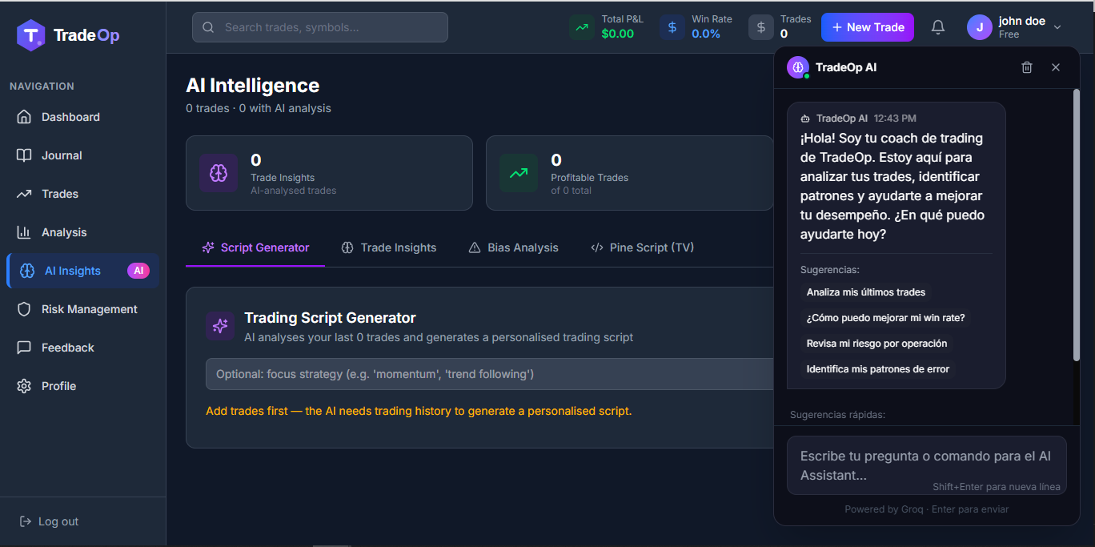This screenshot has height=547, width=1095.
Task: Click the 12:43 PM timestamp
Action: pyautogui.click(x=895, y=119)
